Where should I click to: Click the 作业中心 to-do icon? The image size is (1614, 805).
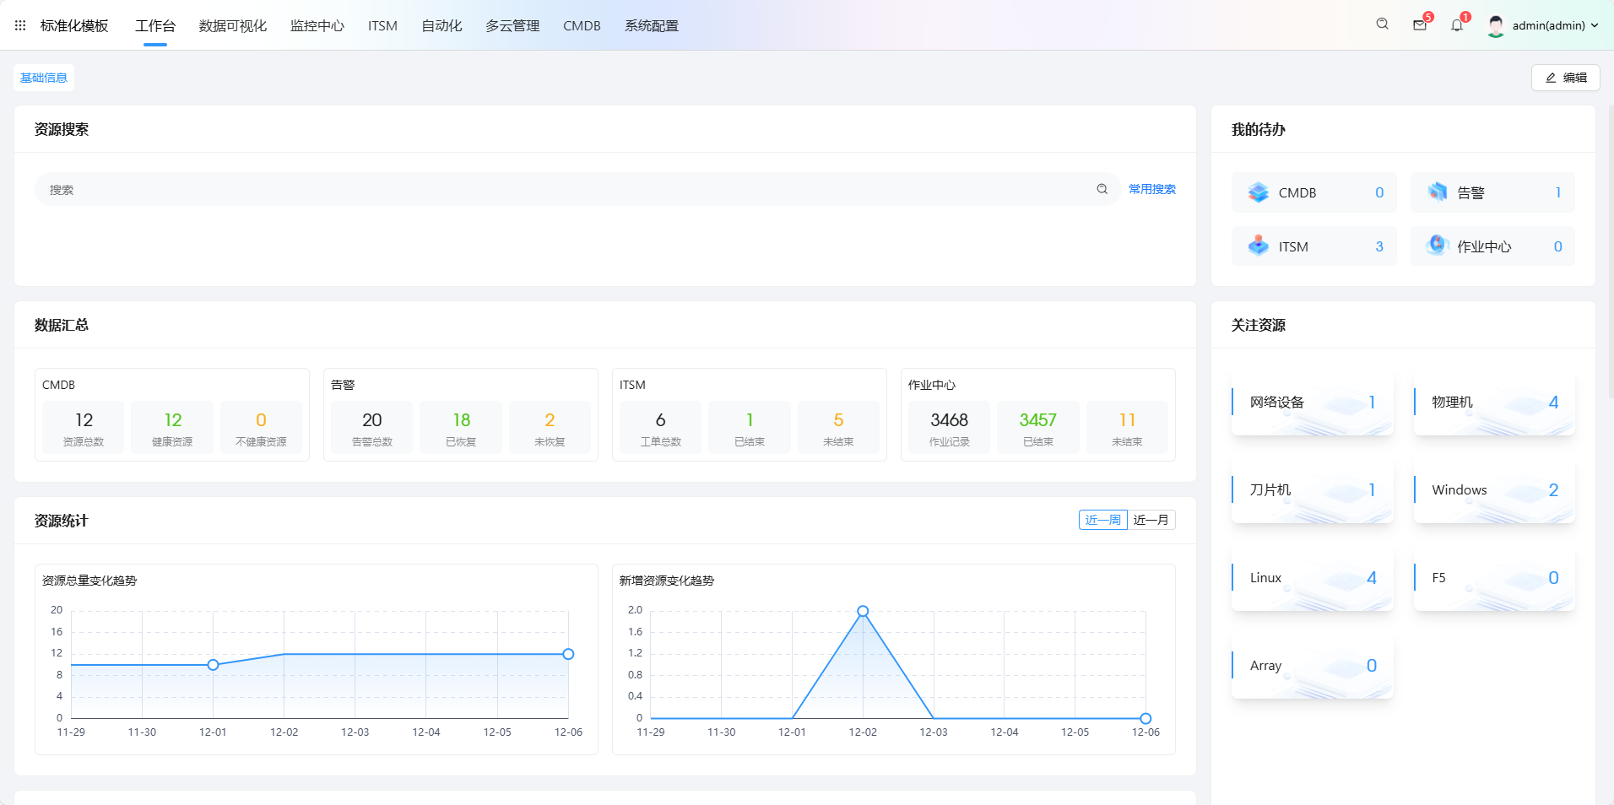point(1437,246)
